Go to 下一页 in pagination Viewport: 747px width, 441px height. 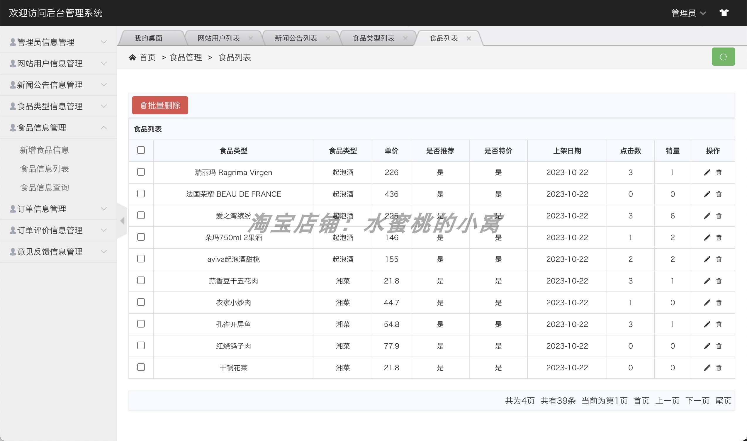[x=697, y=401]
